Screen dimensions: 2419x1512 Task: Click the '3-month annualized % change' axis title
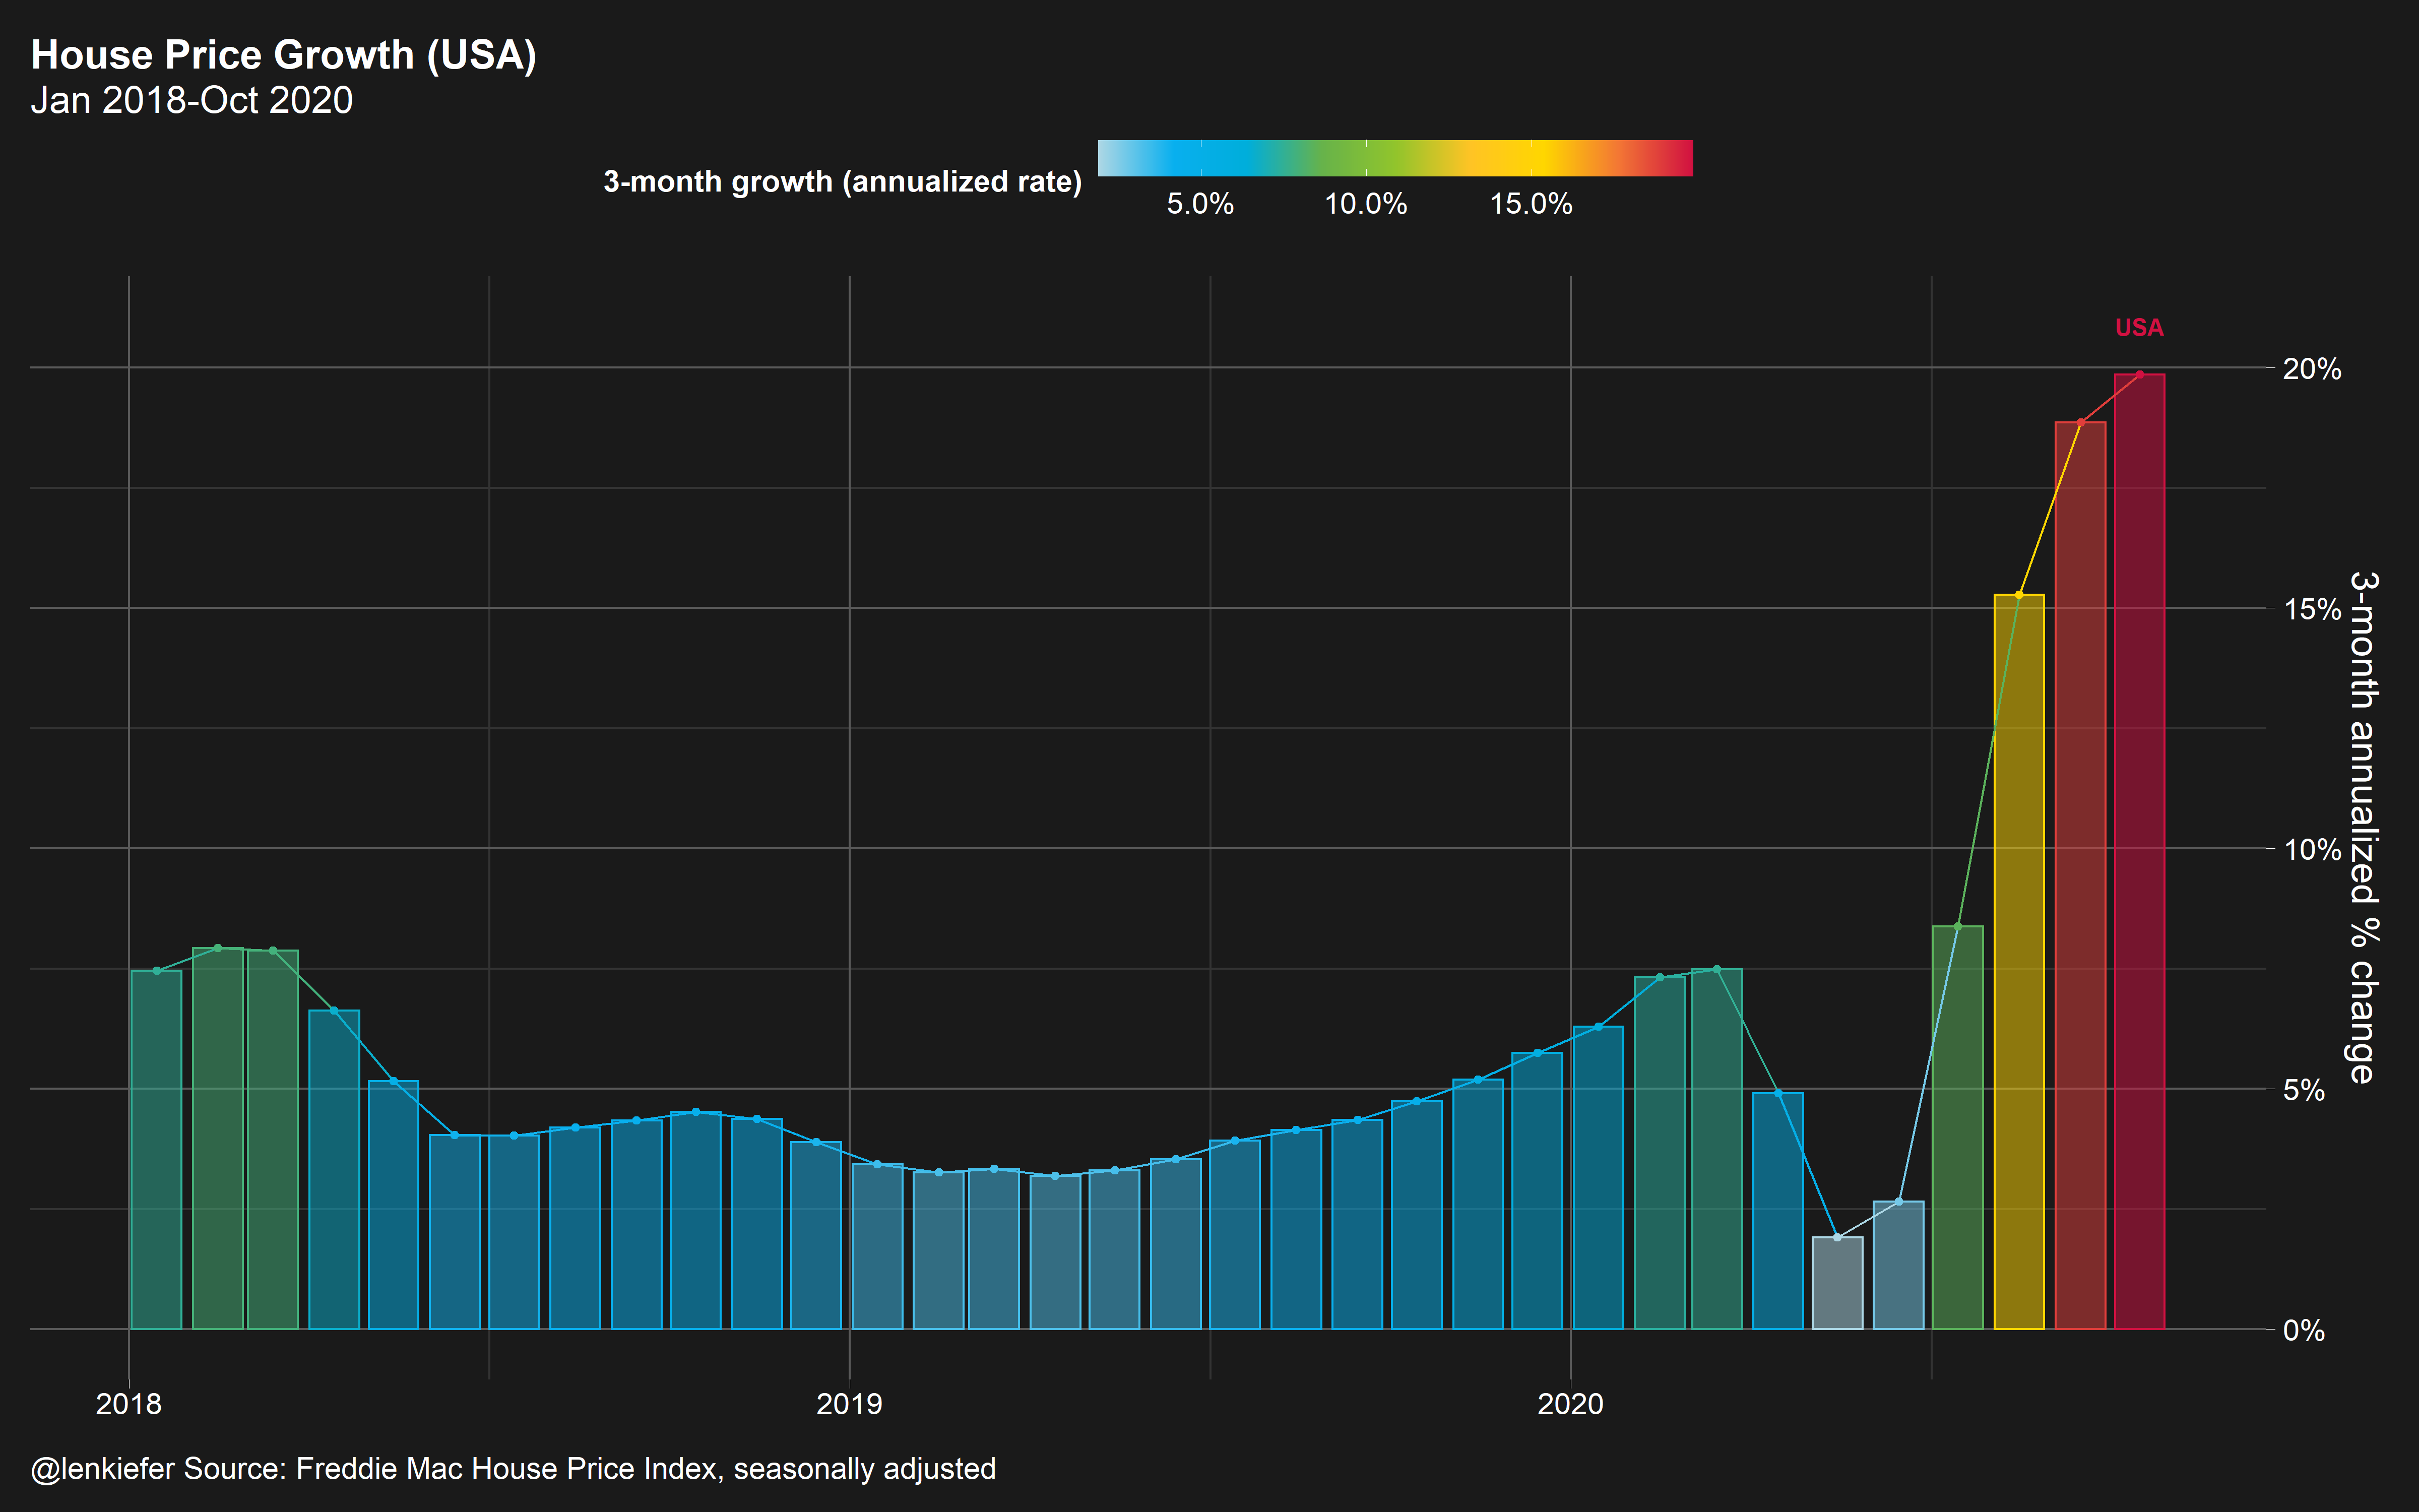point(2364,827)
